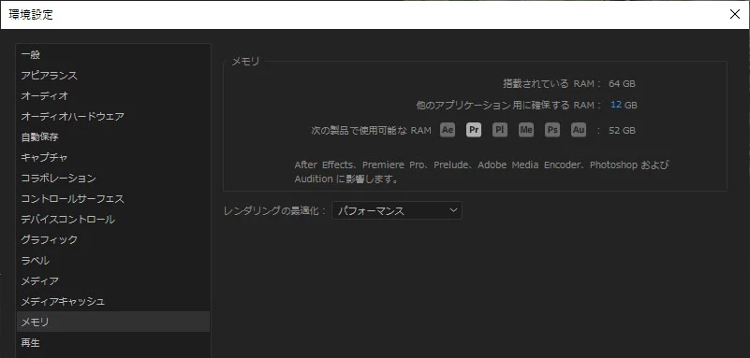Click the After Effects (Ae) app icon

[x=448, y=130]
